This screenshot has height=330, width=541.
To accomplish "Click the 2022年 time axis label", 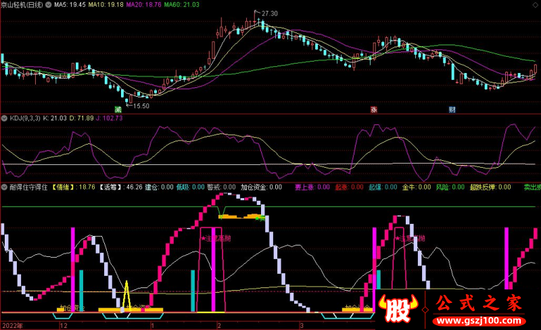I will click(13, 326).
